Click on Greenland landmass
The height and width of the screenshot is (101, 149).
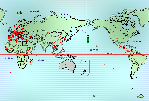pyautogui.click(x=142, y=16)
